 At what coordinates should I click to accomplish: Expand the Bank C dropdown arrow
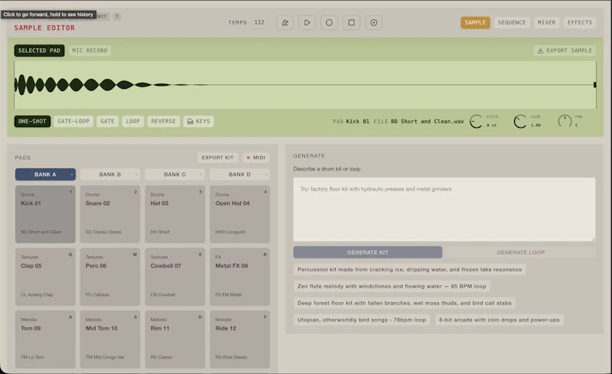click(x=201, y=174)
